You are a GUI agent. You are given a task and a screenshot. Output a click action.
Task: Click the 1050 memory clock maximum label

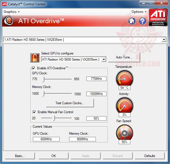(77, 94)
